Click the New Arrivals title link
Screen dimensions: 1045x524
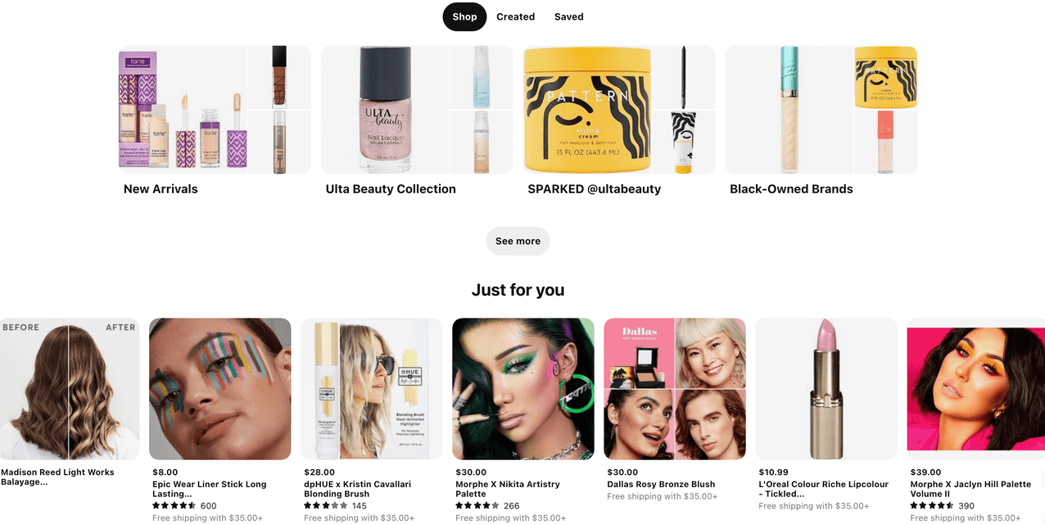pyautogui.click(x=161, y=189)
